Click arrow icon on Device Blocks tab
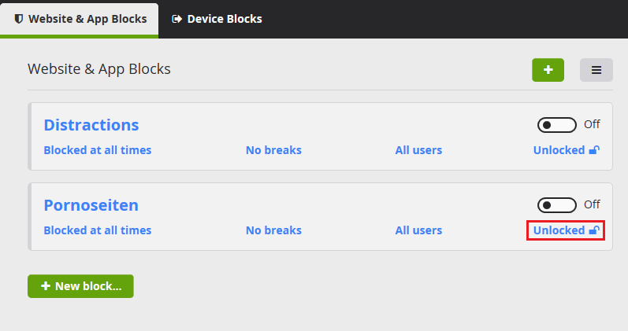This screenshot has height=331, width=628. pyautogui.click(x=177, y=19)
